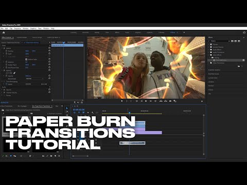Switch to the Learning workspace
The width and height of the screenshot is (247, 185).
[x=74, y=32]
